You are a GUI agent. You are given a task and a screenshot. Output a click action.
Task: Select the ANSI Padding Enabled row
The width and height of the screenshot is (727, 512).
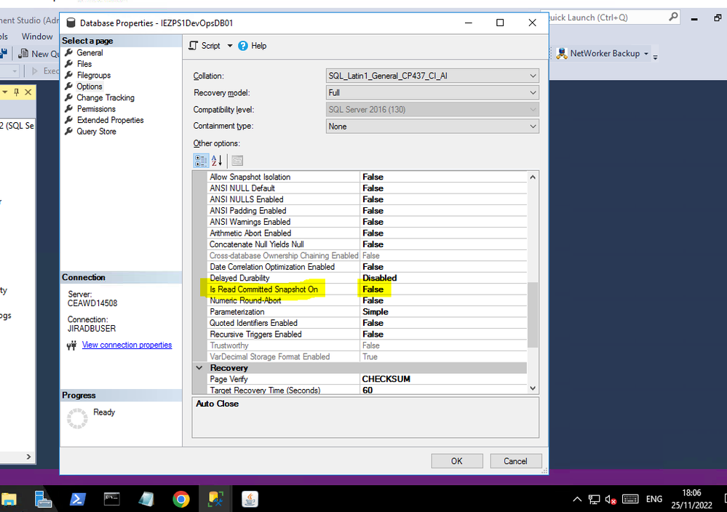[x=367, y=211]
